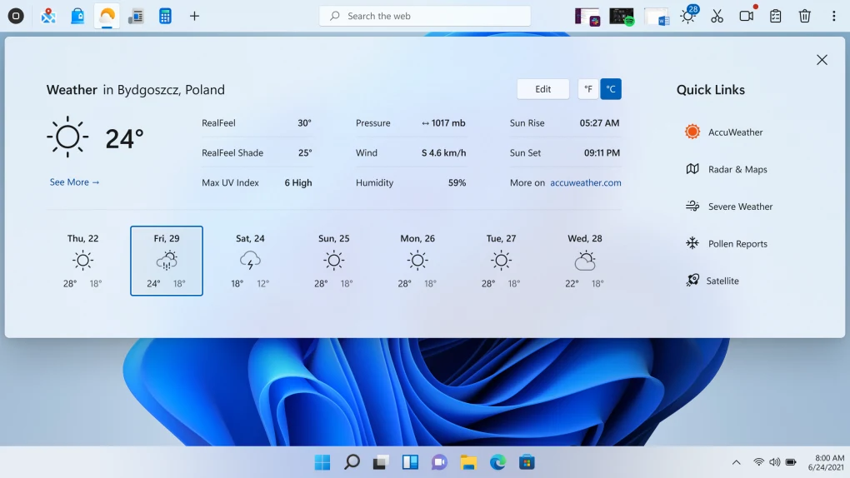Open the circular home icon in top bar
Viewport: 850px width, 478px height.
click(x=16, y=16)
